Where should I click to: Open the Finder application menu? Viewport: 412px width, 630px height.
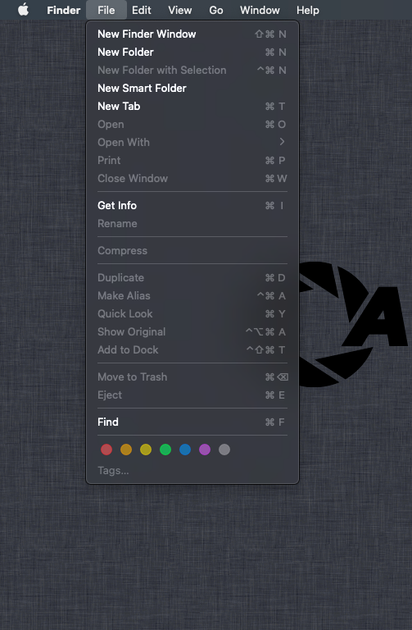(x=63, y=10)
